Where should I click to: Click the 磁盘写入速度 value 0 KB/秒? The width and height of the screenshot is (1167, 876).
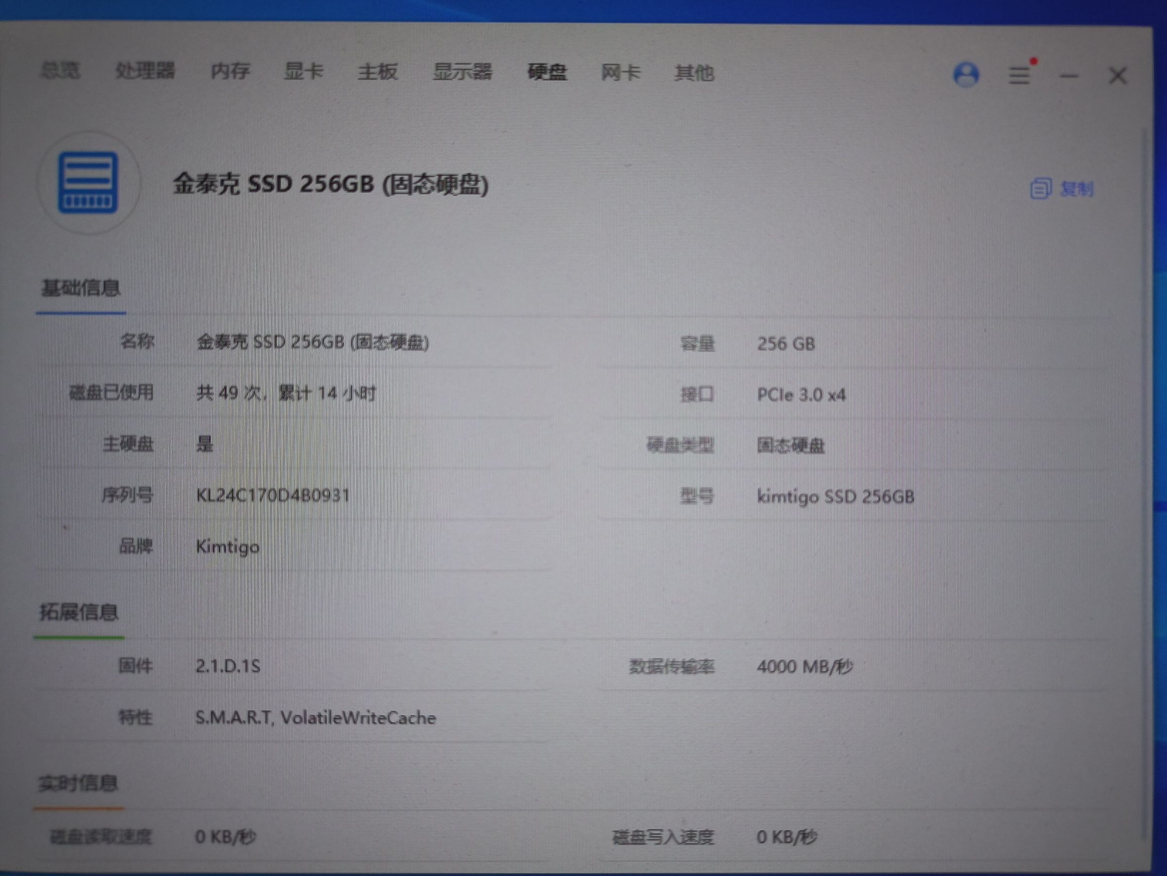point(786,838)
